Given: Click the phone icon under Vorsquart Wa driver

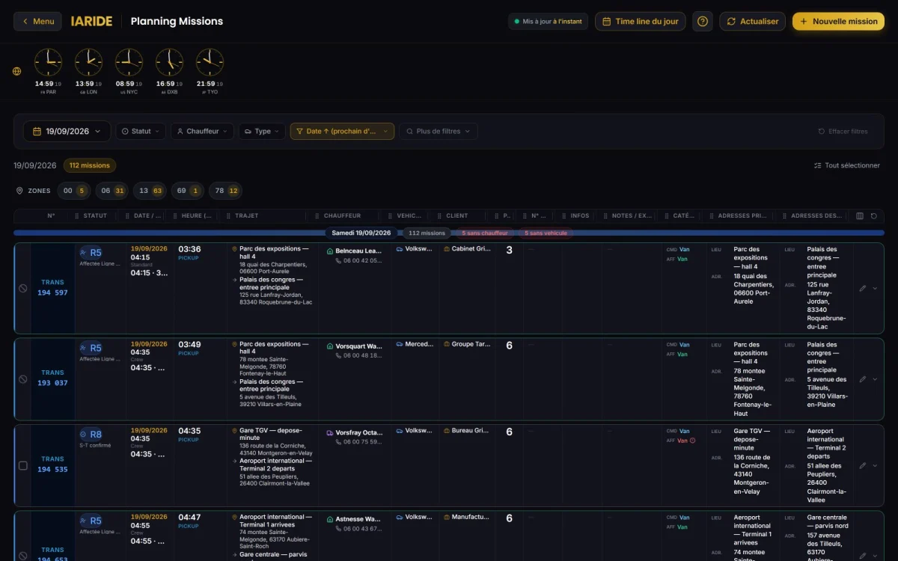Looking at the screenshot, I should (338, 355).
